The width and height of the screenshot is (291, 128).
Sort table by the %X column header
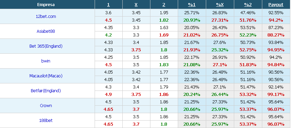point(220,5)
